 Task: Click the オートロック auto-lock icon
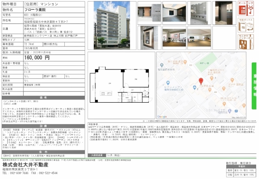pos(246,8)
